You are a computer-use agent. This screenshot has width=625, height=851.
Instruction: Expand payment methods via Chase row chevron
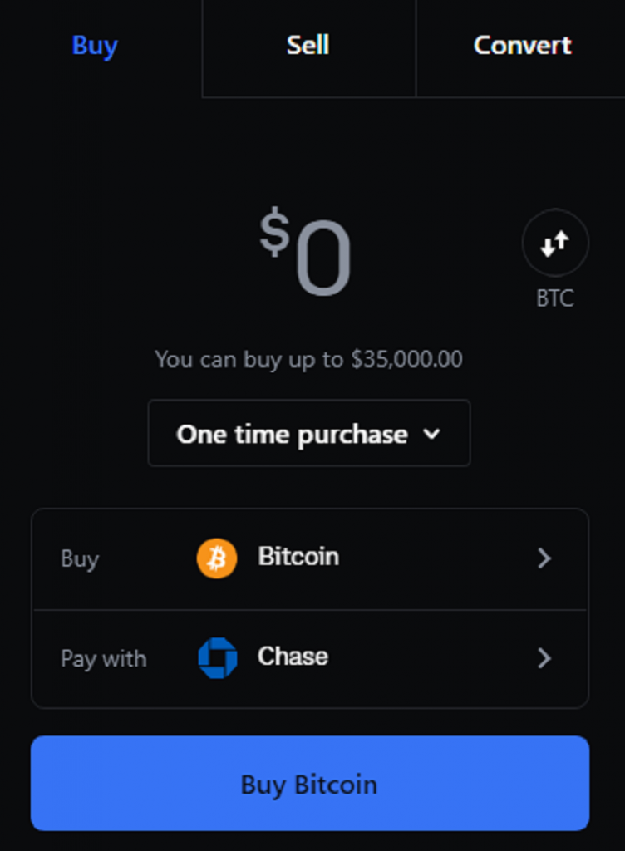click(x=544, y=658)
